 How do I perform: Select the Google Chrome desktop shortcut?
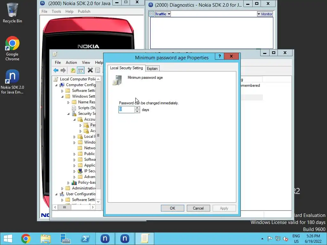click(12, 48)
